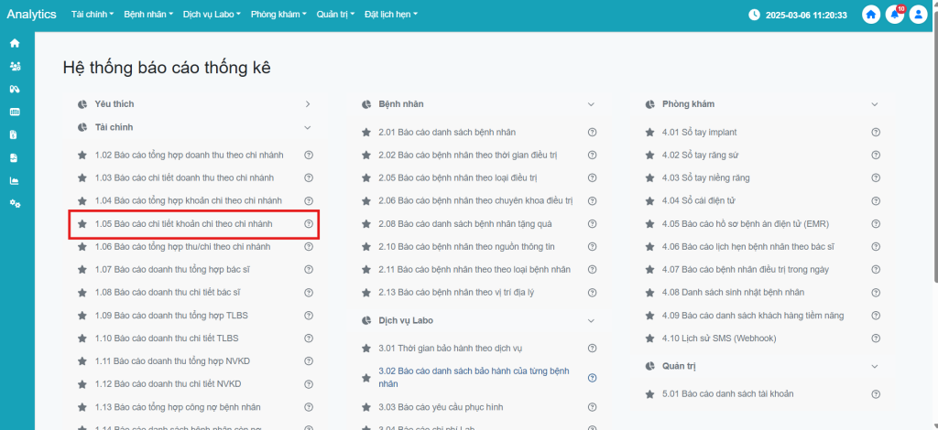
Task: Click the user profile icon in header
Action: click(x=918, y=15)
